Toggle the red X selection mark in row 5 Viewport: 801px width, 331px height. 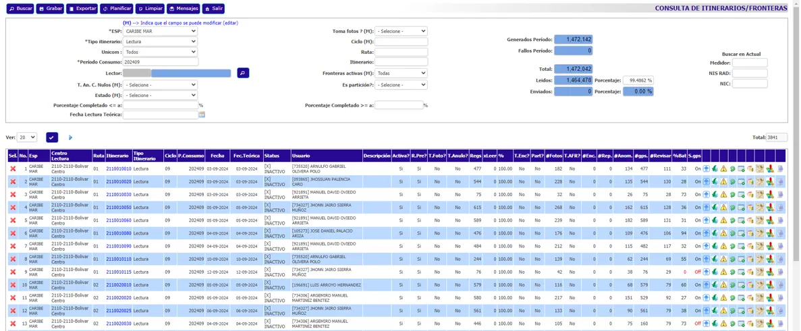[x=13, y=220]
